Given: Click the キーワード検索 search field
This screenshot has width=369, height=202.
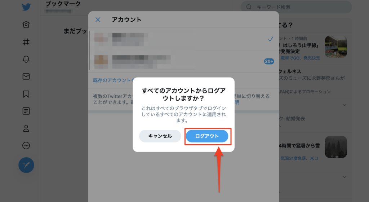Looking at the screenshot, I should pos(296,7).
